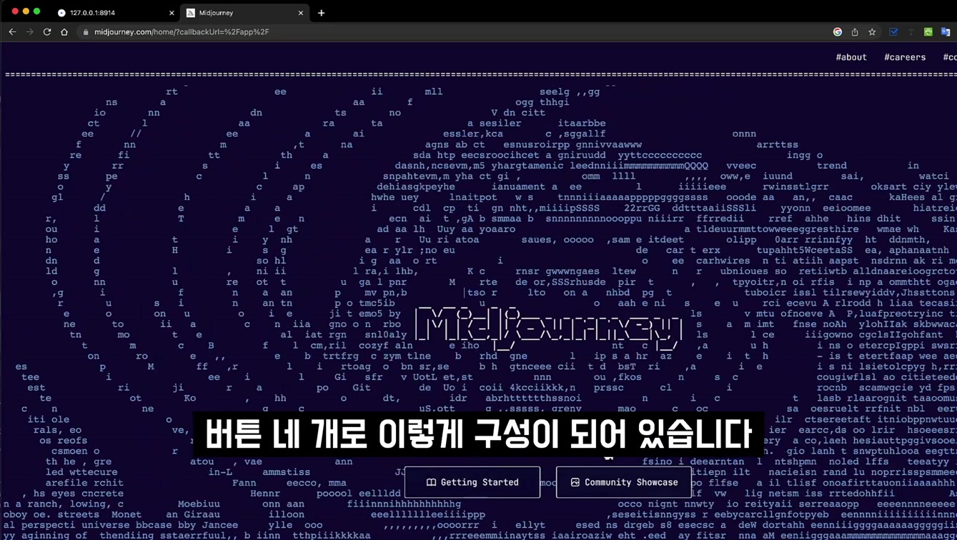The image size is (957, 540).
Task: Bookmark this page with the star icon
Action: coord(872,32)
